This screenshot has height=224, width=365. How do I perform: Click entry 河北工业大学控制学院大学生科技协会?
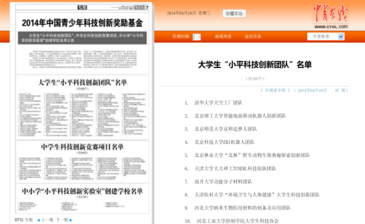click(x=238, y=221)
